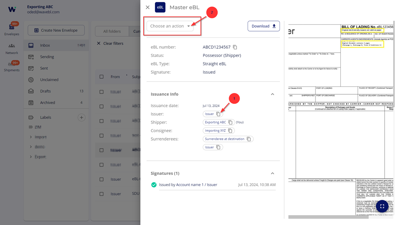Collapse the Signatures (1) section
401x225 pixels.
tap(272, 173)
